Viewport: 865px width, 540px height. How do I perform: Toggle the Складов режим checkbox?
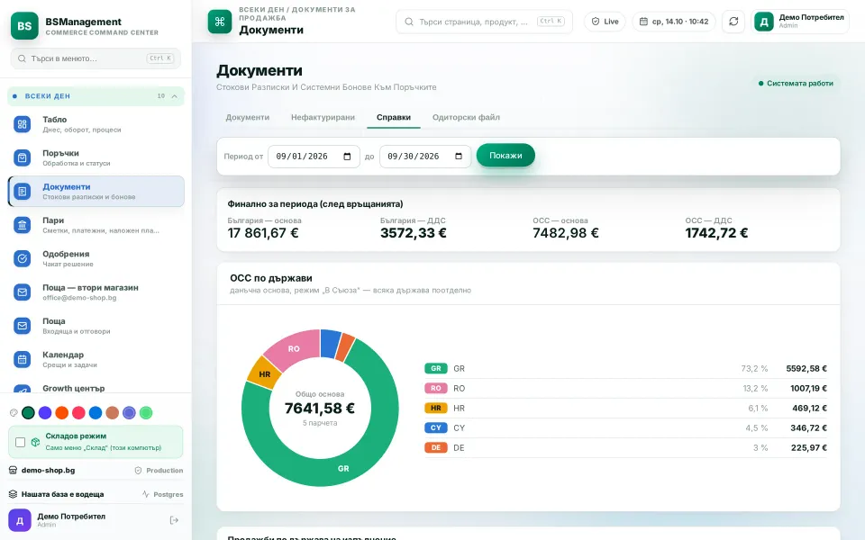pos(21,443)
